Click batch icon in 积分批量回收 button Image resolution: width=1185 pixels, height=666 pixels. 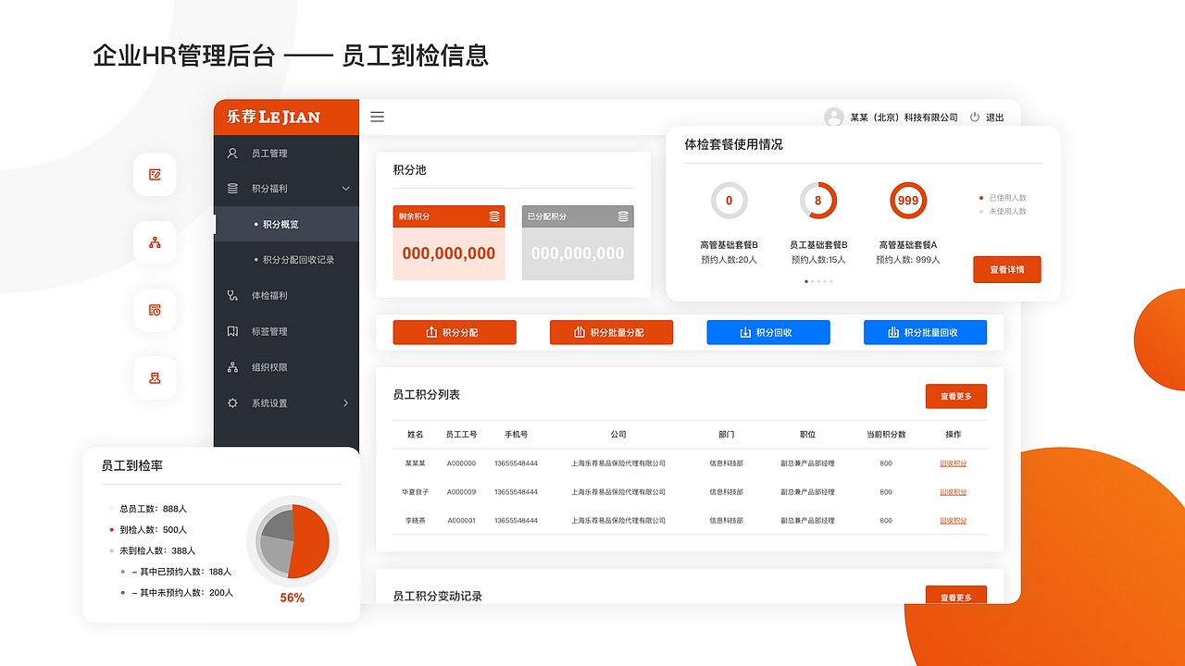[x=893, y=332]
